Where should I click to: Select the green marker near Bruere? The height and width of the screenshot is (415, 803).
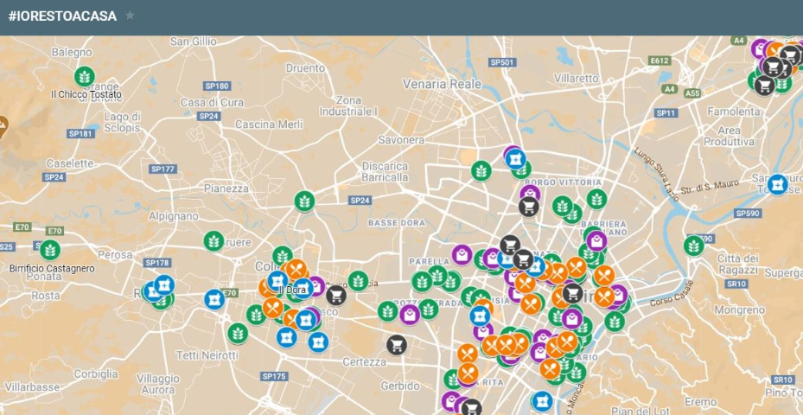click(x=213, y=241)
